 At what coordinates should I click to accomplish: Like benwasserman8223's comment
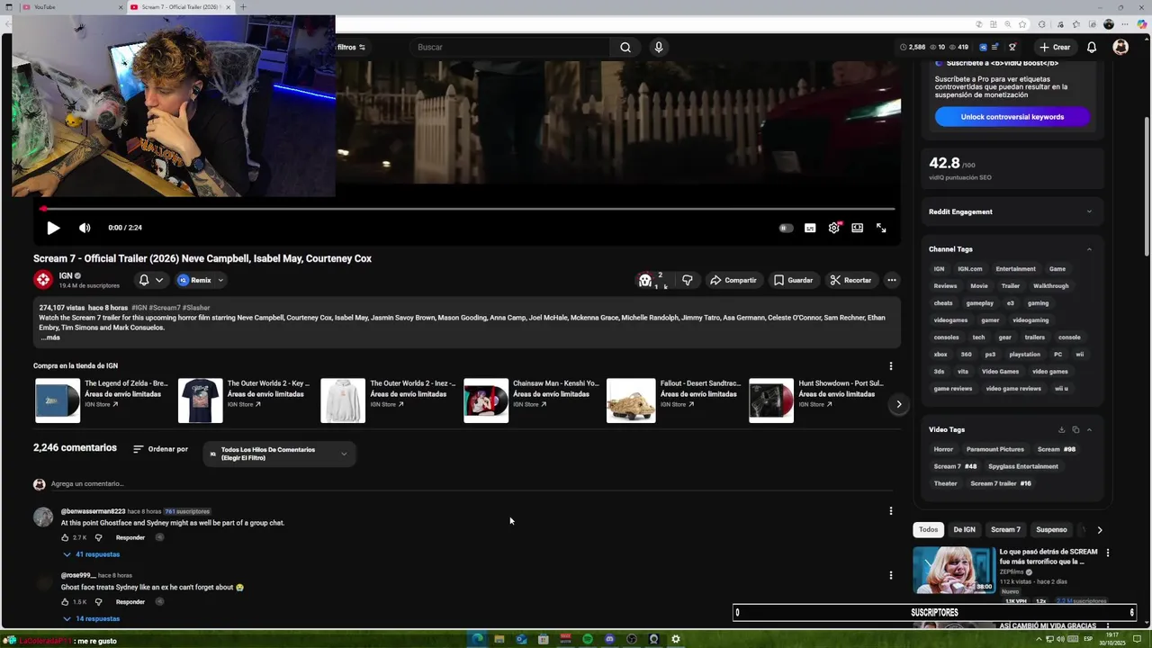coord(65,537)
